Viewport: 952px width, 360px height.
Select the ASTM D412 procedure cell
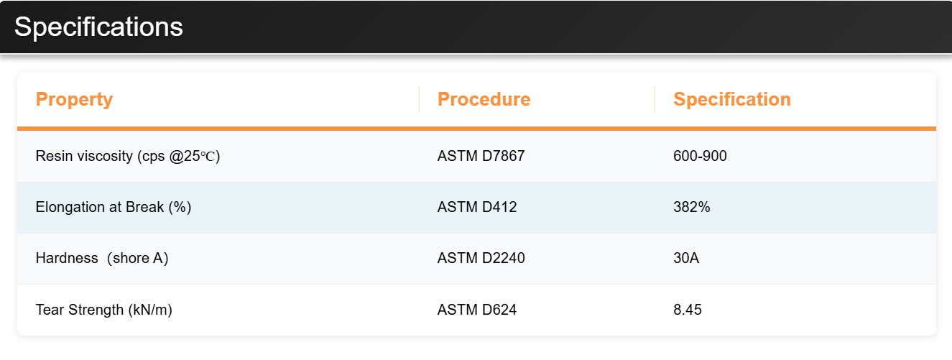click(x=476, y=208)
